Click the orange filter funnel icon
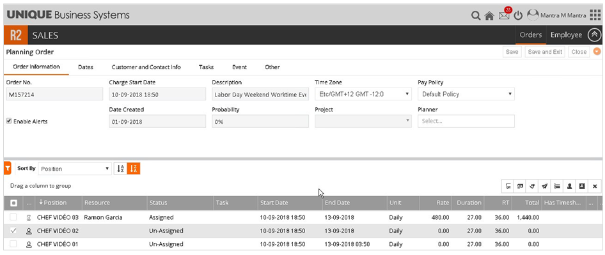Image resolution: width=605 pixels, height=255 pixels. point(7,168)
